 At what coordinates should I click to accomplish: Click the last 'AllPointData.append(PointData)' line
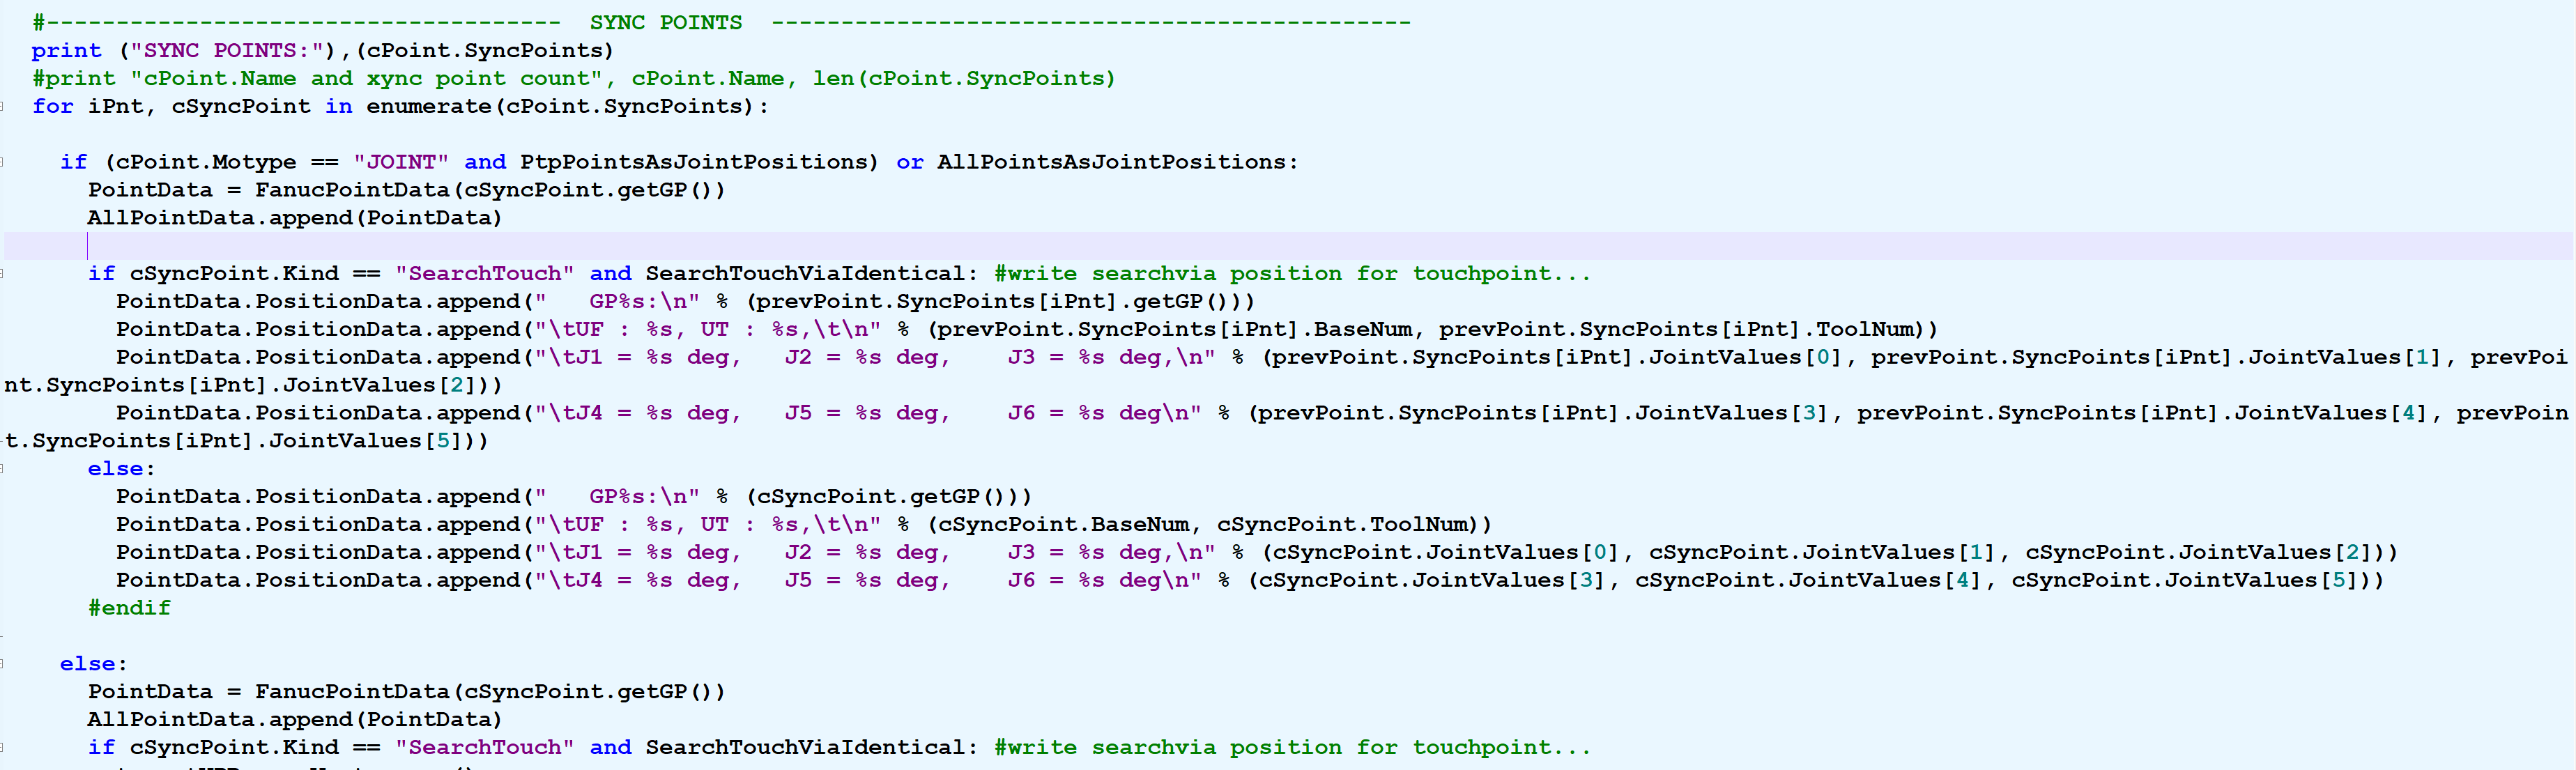[x=294, y=719]
